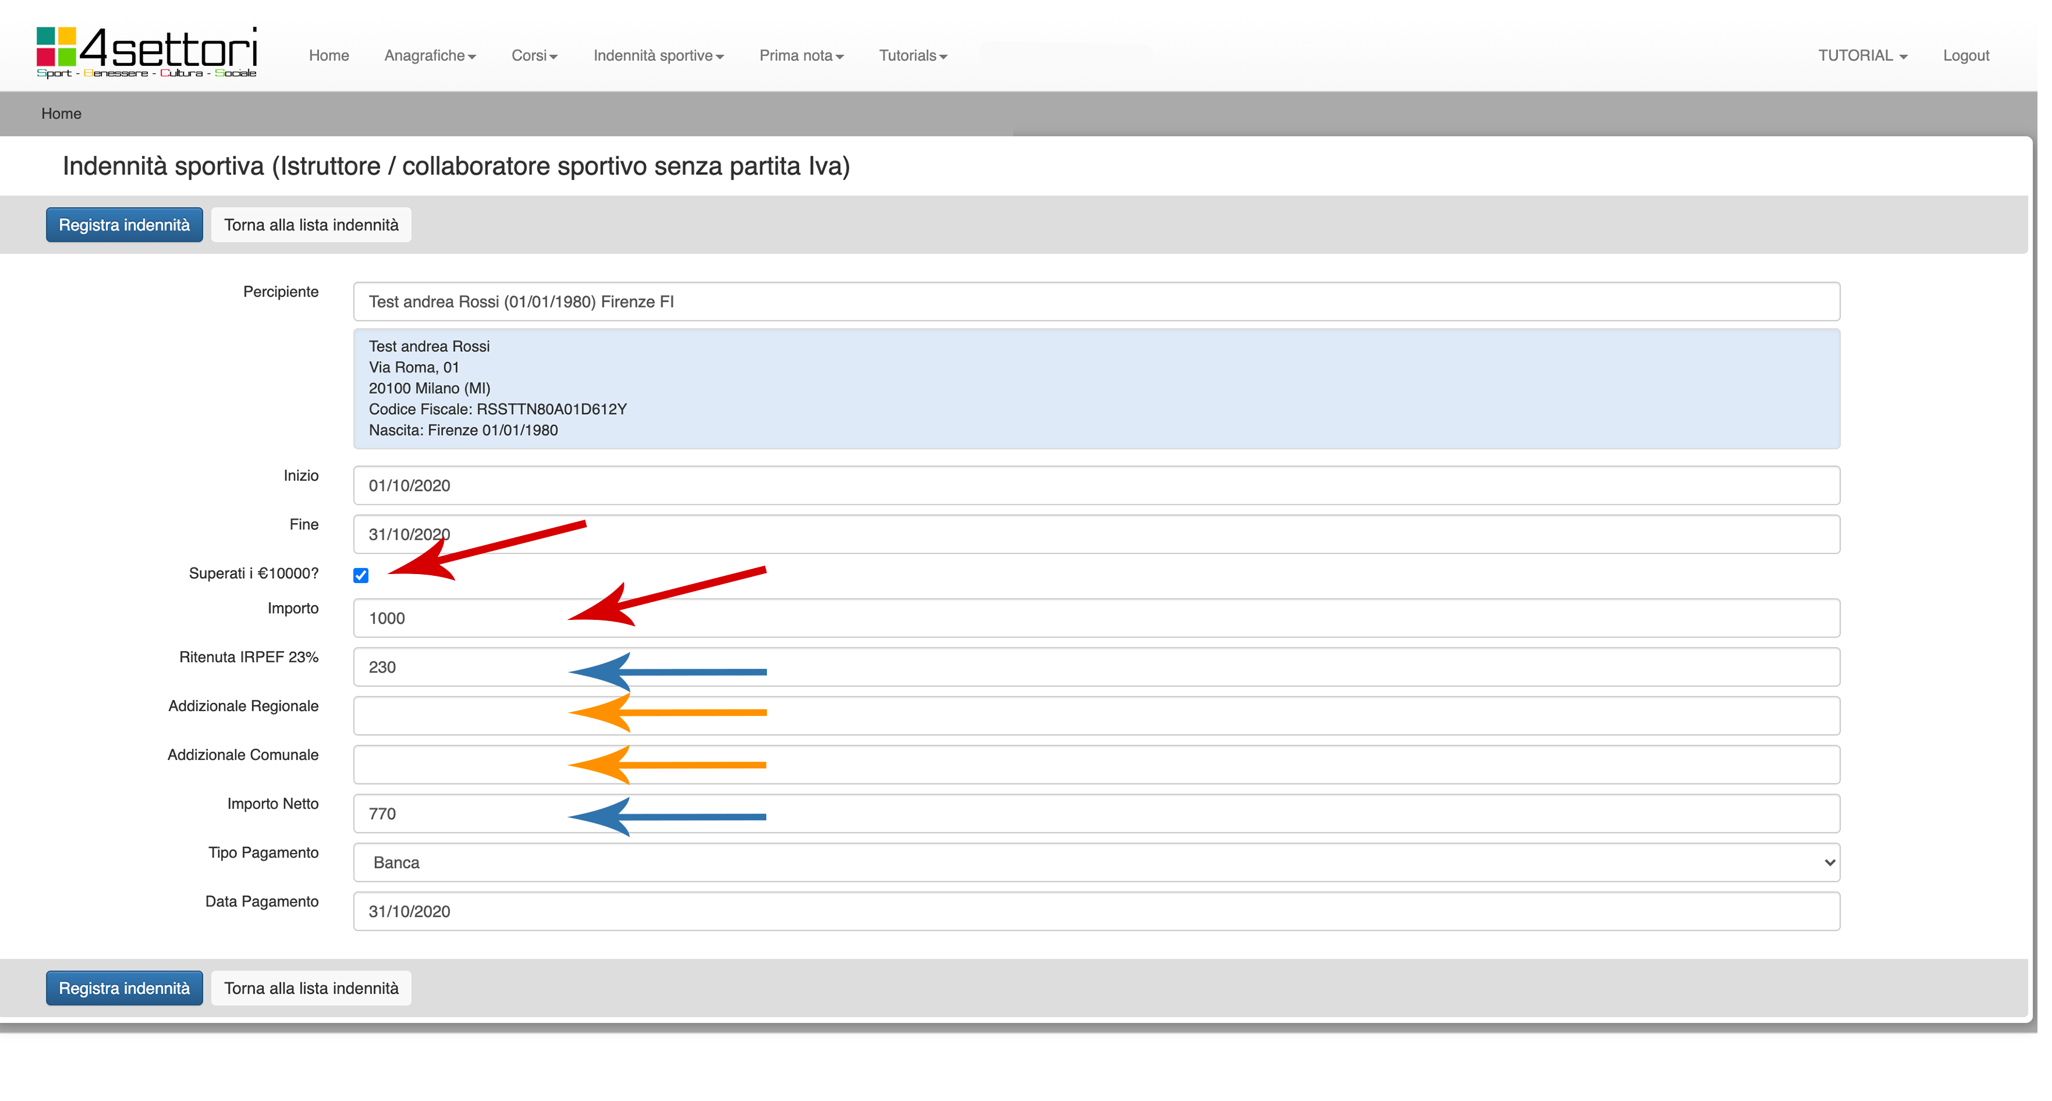Expand Indennità sportive menu
2052x1101 pixels.
[658, 56]
